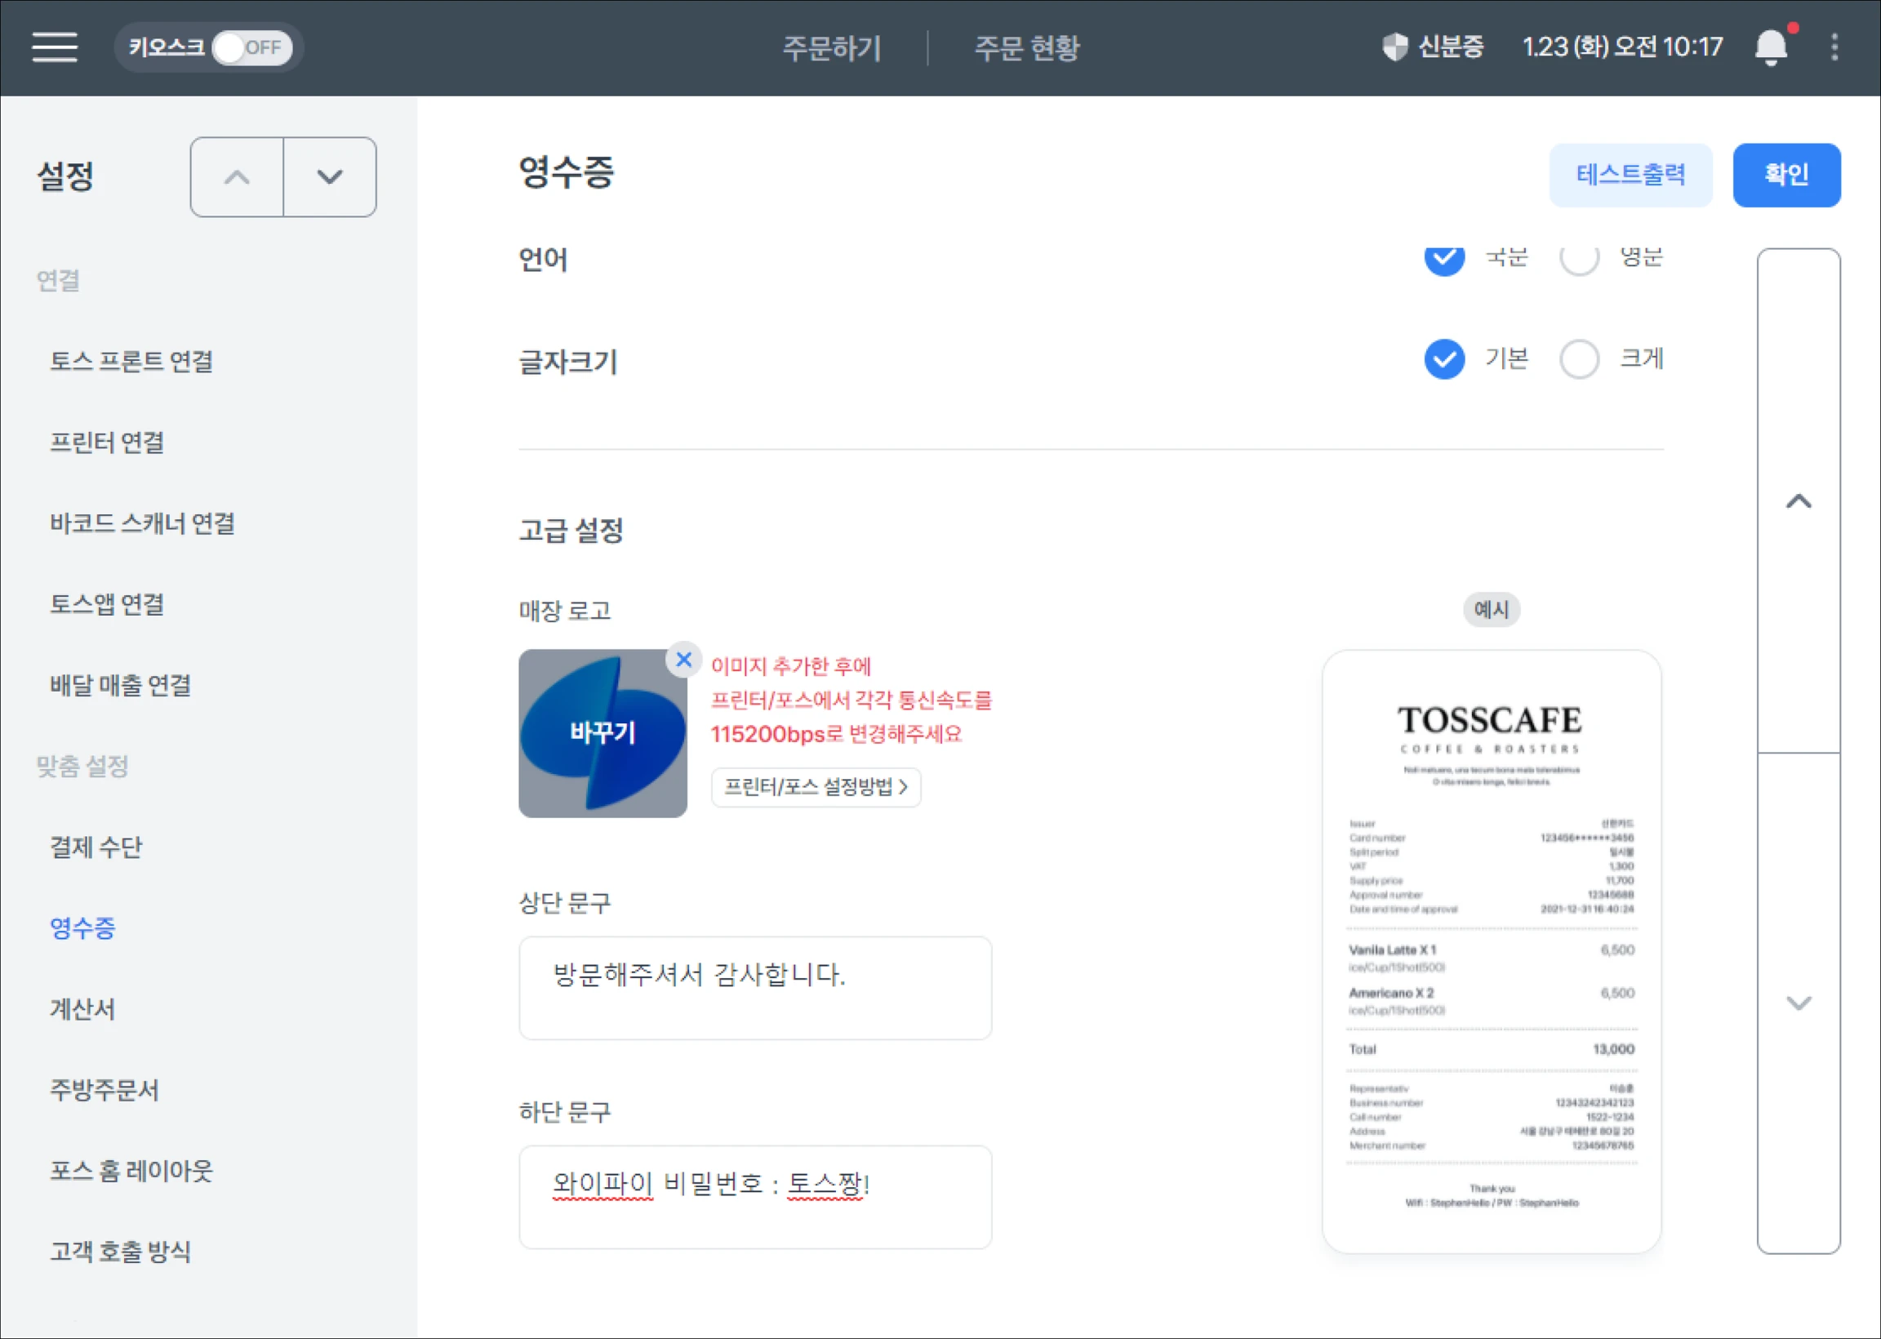Click the 테스트출력 button
Image resolution: width=1881 pixels, height=1339 pixels.
coord(1630,175)
